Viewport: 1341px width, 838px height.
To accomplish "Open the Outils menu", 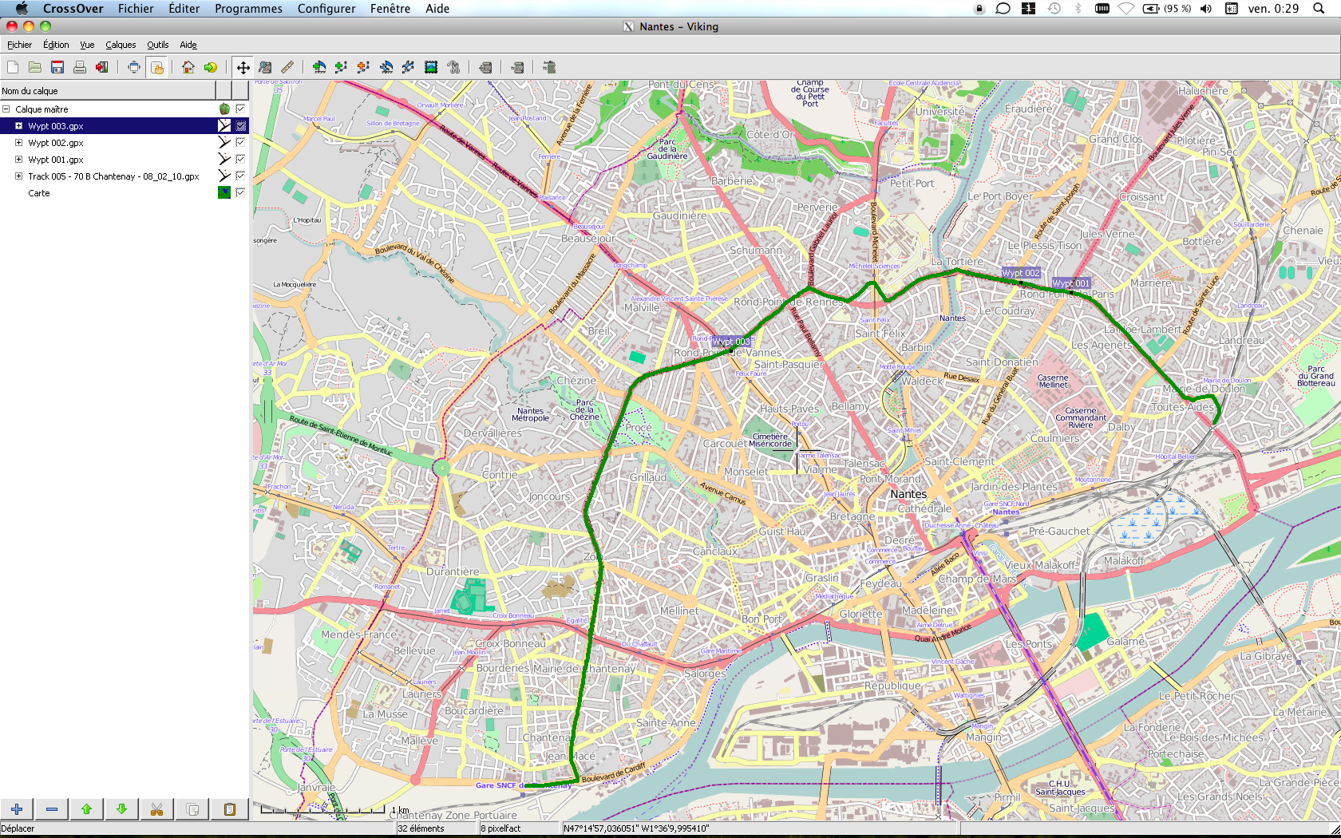I will (157, 45).
